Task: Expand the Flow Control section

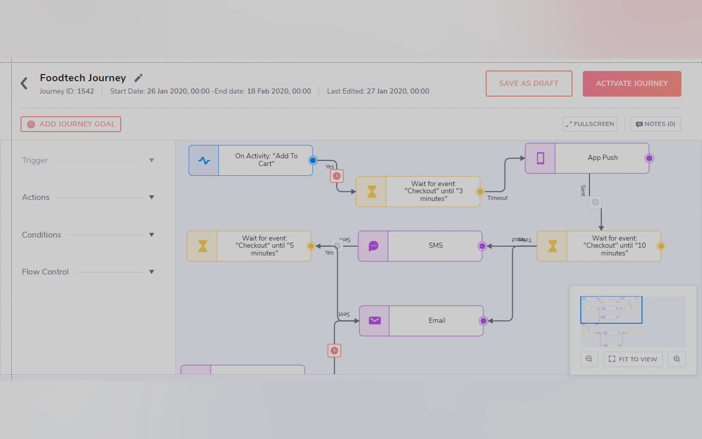Action: (151, 272)
